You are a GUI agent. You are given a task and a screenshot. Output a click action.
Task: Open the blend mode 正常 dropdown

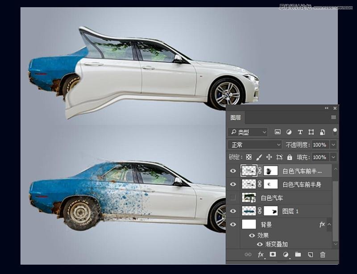[x=255, y=145]
